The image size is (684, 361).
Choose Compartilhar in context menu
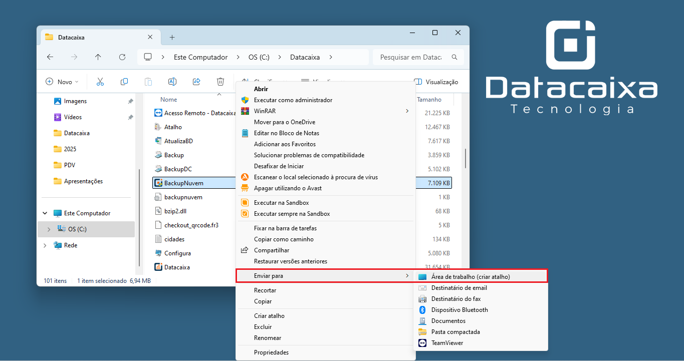pos(326,250)
